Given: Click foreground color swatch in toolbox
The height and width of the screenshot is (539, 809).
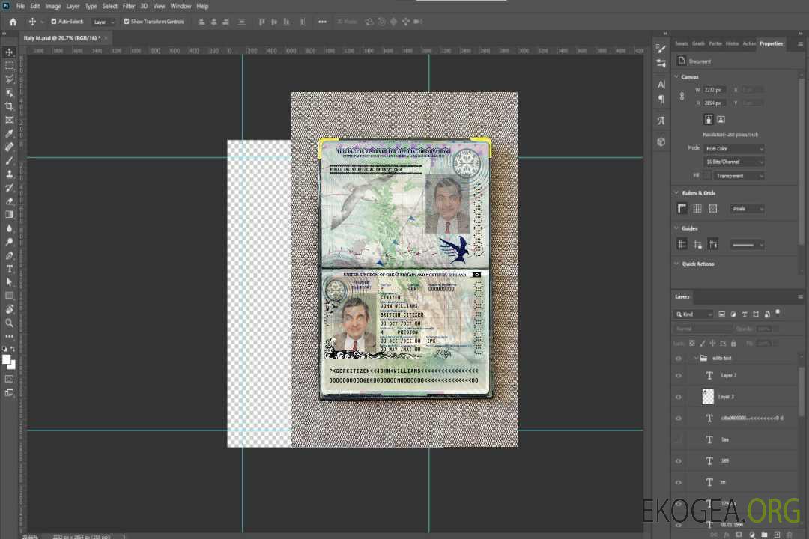Looking at the screenshot, I should pos(6,359).
